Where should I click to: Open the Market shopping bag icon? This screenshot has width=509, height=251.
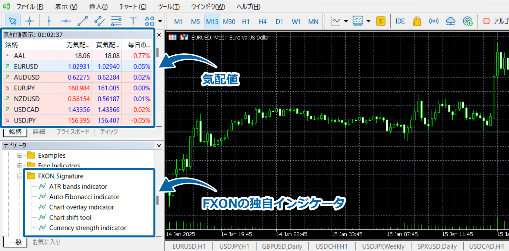[417, 21]
